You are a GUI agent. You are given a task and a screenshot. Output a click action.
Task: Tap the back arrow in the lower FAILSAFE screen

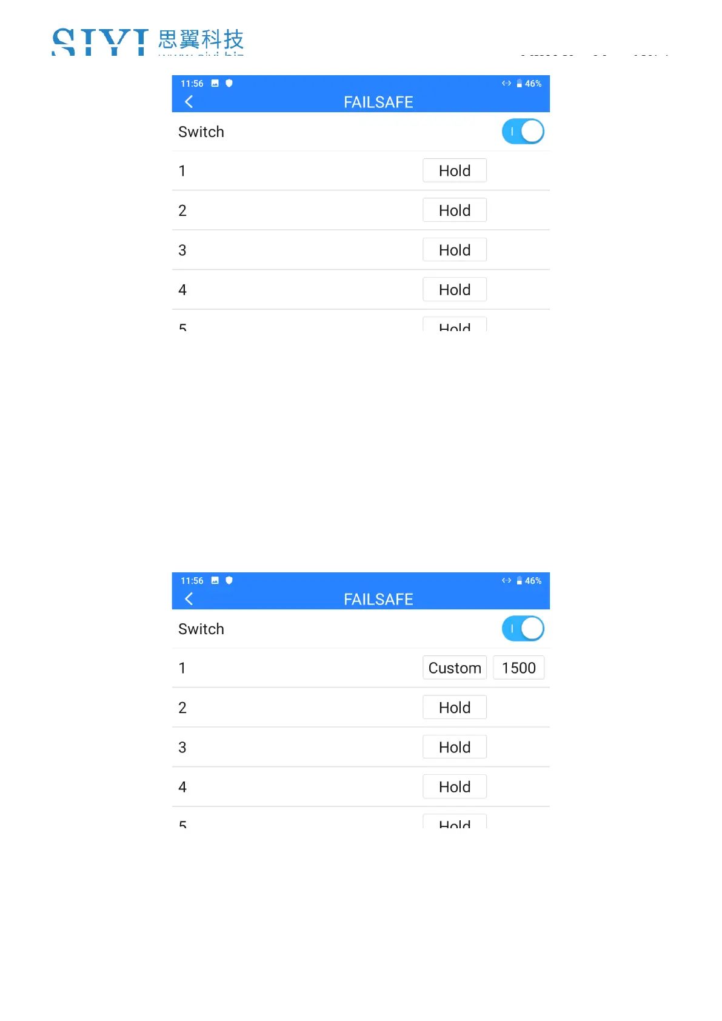[189, 599]
